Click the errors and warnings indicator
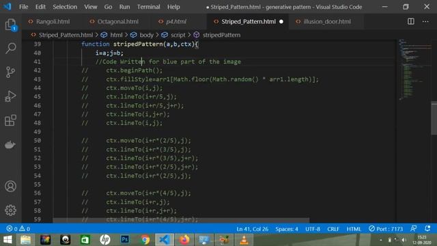The height and width of the screenshot is (246, 437). pyautogui.click(x=18, y=229)
